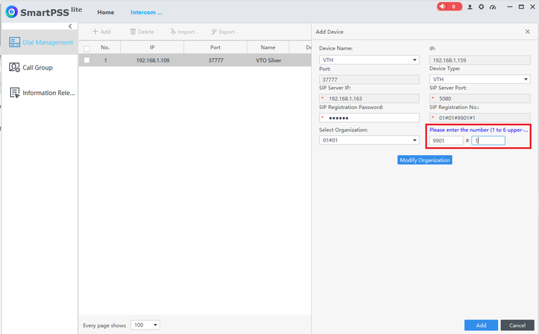The width and height of the screenshot is (539, 334).
Task: Click the SIP Server Port 5080 field
Action: [479, 98]
